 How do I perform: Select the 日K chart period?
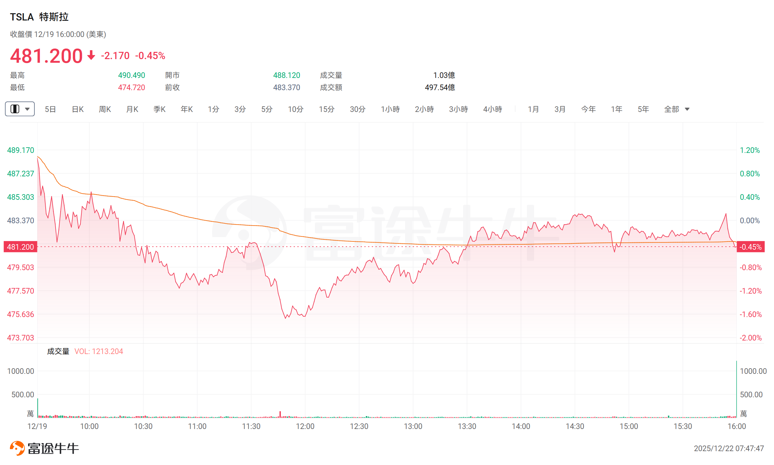tap(78, 109)
